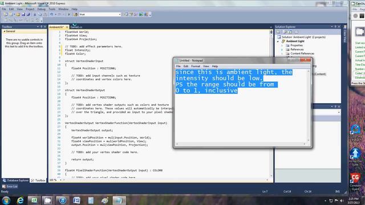Click the Solution Explorer icon in main toolbar
365x205 pixels.
pyautogui.click(x=126, y=14)
